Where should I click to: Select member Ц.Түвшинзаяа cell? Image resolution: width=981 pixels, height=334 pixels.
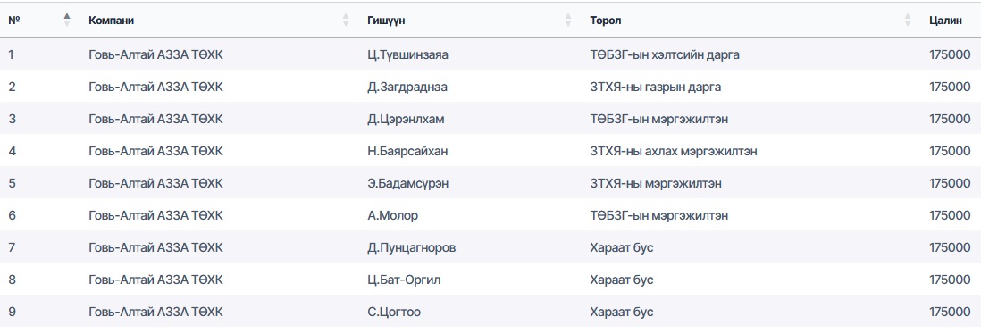coord(408,55)
